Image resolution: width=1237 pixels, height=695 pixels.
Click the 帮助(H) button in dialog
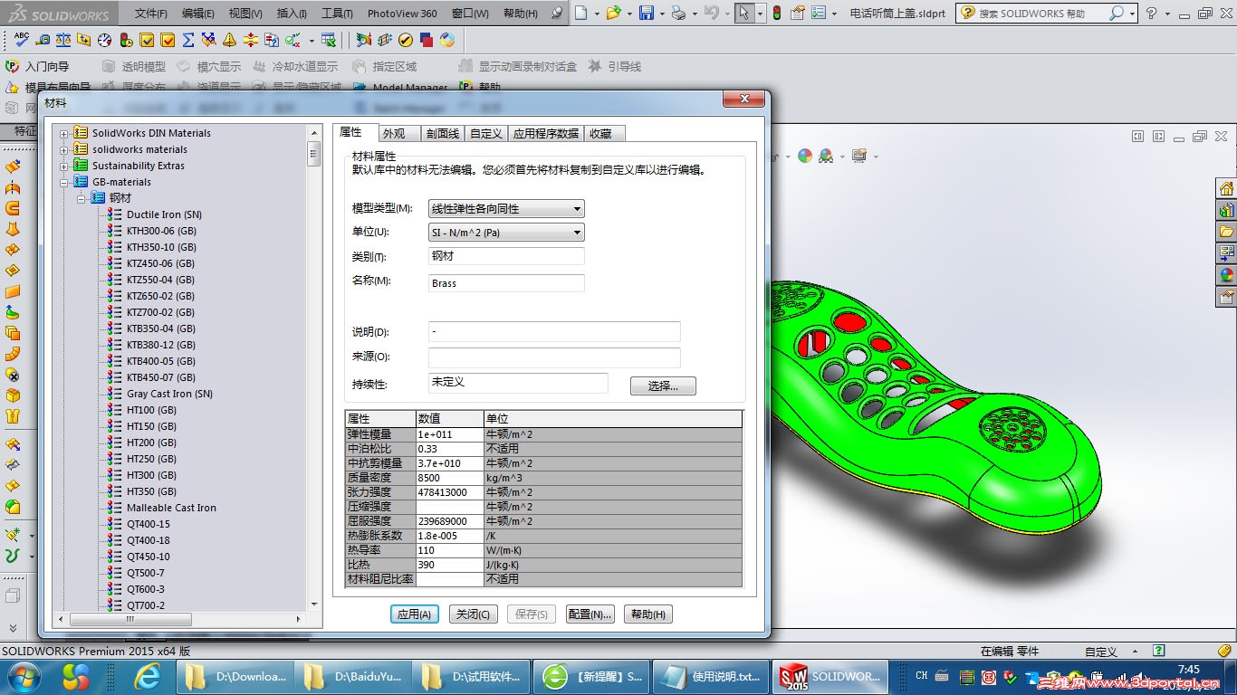pyautogui.click(x=648, y=614)
